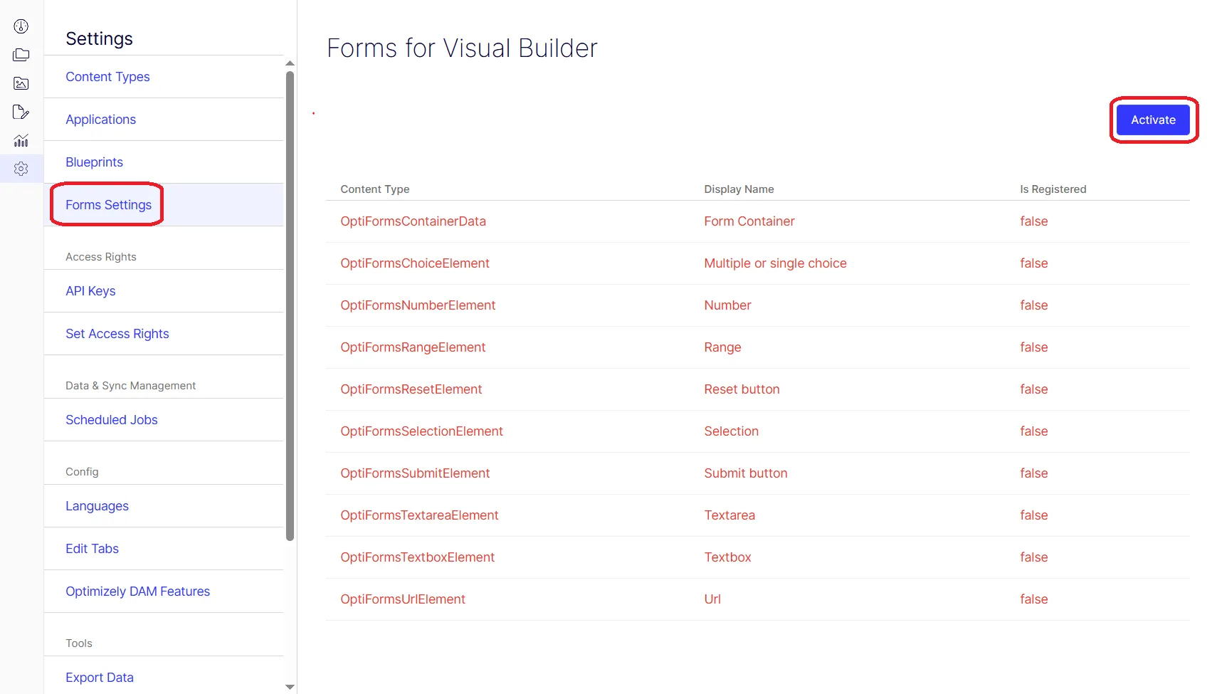Open the dashboard gauge icon in sidebar

click(21, 26)
